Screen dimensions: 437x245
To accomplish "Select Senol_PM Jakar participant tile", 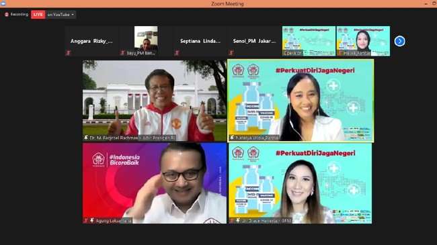I will [254, 41].
